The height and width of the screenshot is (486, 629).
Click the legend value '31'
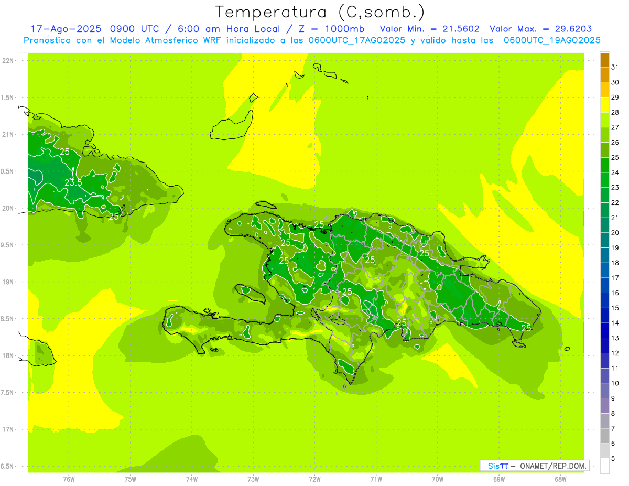coord(615,67)
